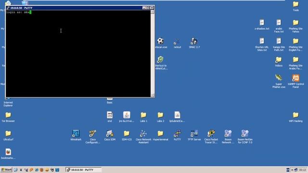This screenshot has height=173, width=308.
Task: Select Super Phisher.exe icon
Action: 279,81
